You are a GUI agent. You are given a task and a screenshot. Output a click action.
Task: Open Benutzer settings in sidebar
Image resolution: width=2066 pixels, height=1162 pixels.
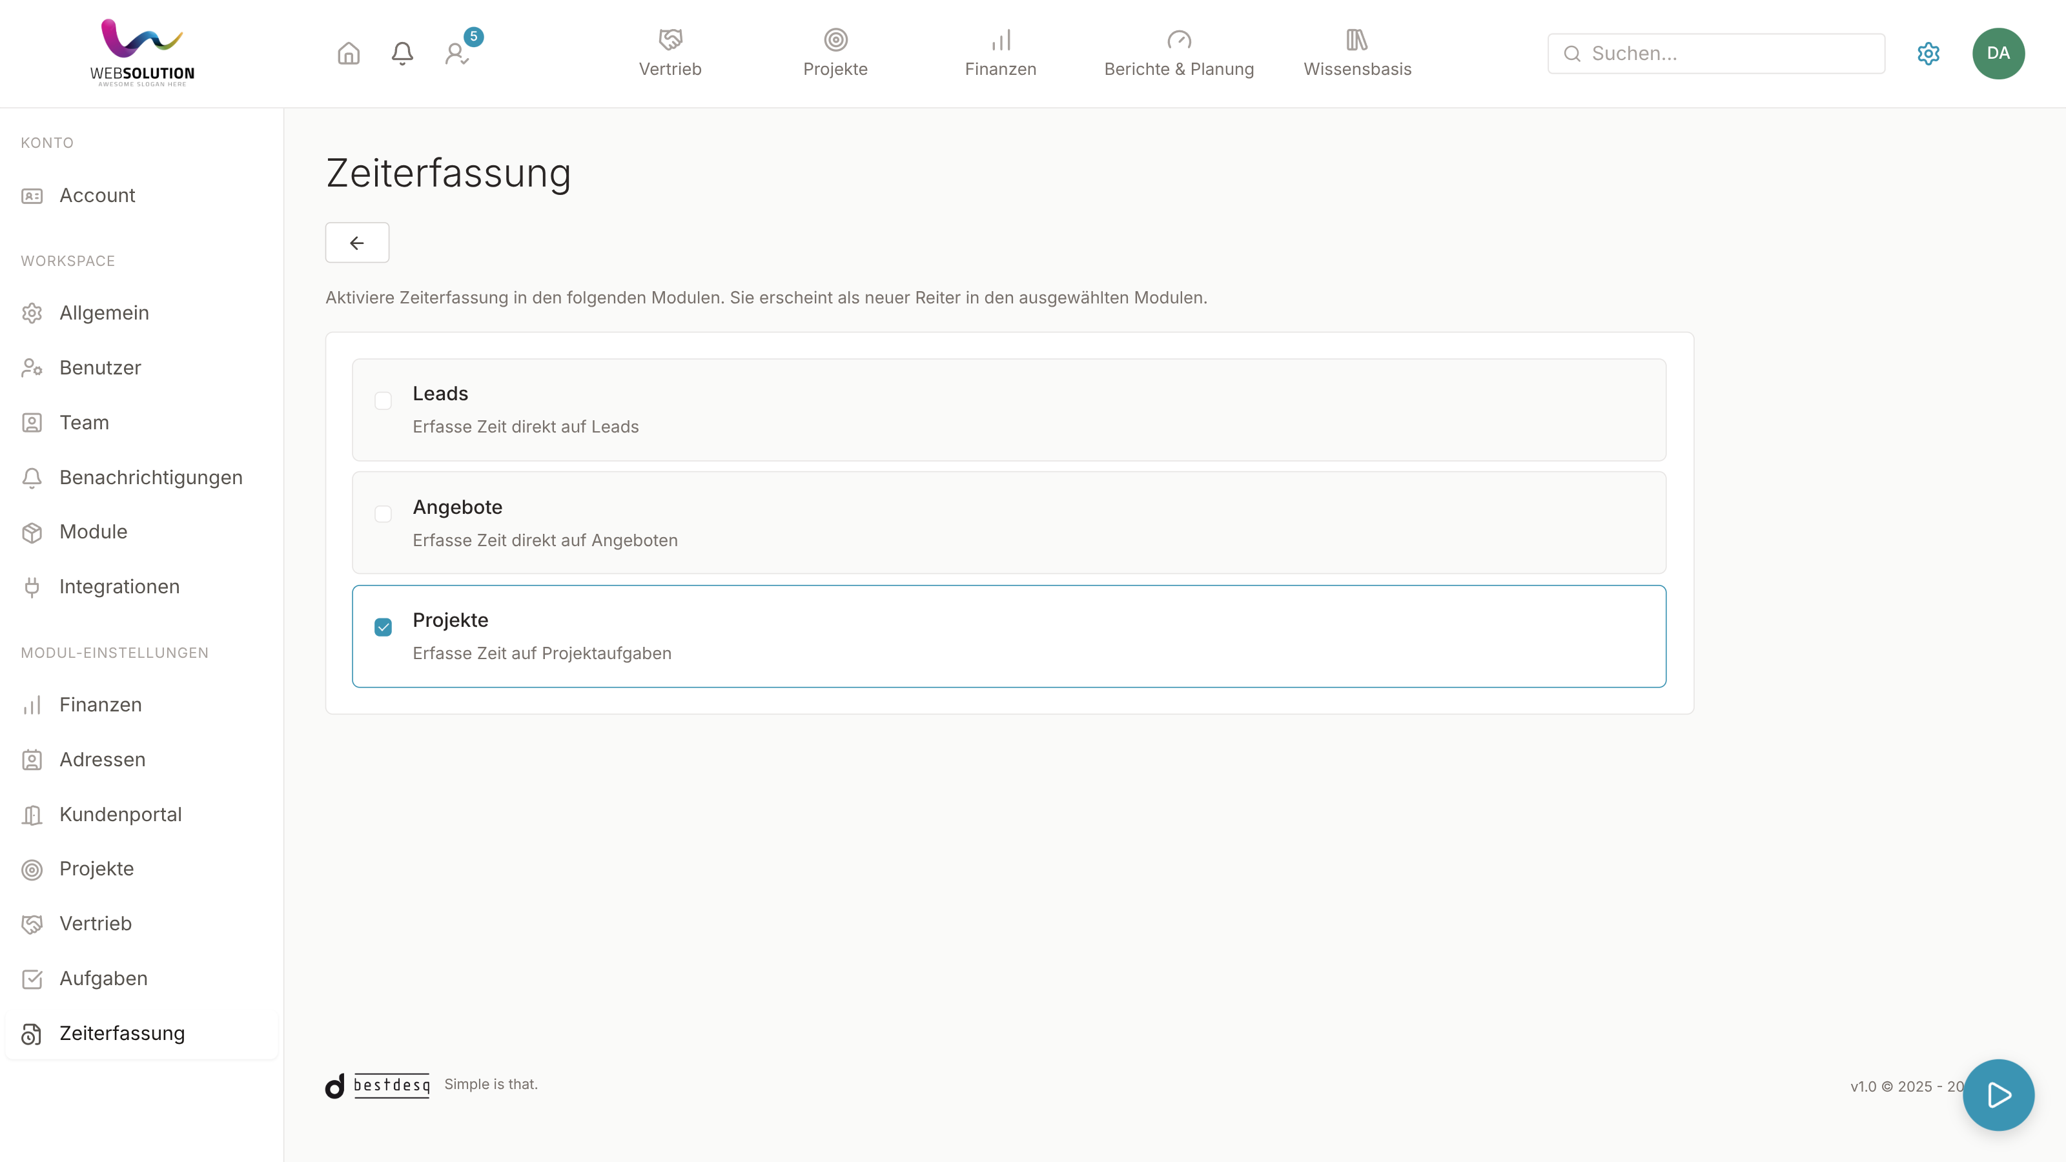[141, 367]
